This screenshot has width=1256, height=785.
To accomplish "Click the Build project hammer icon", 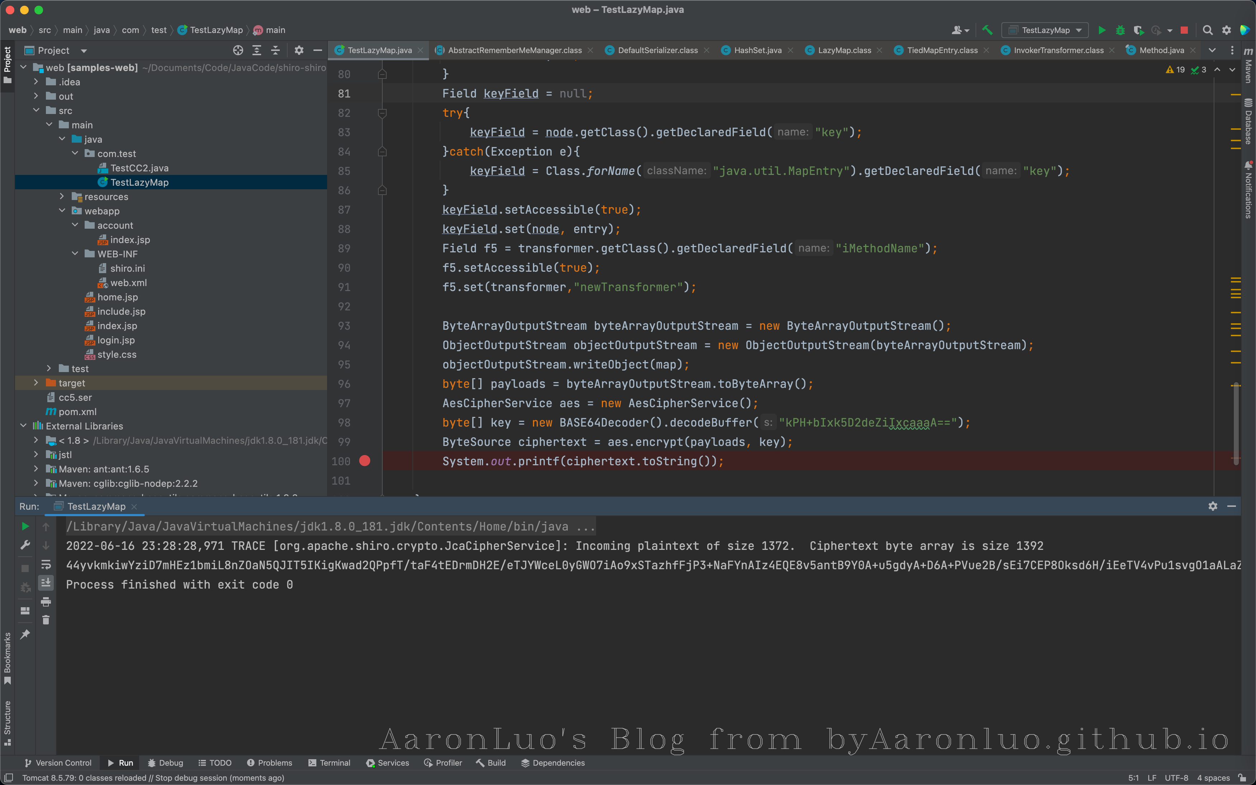I will click(x=987, y=30).
